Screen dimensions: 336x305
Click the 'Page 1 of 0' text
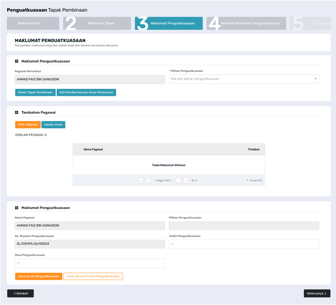point(164,180)
